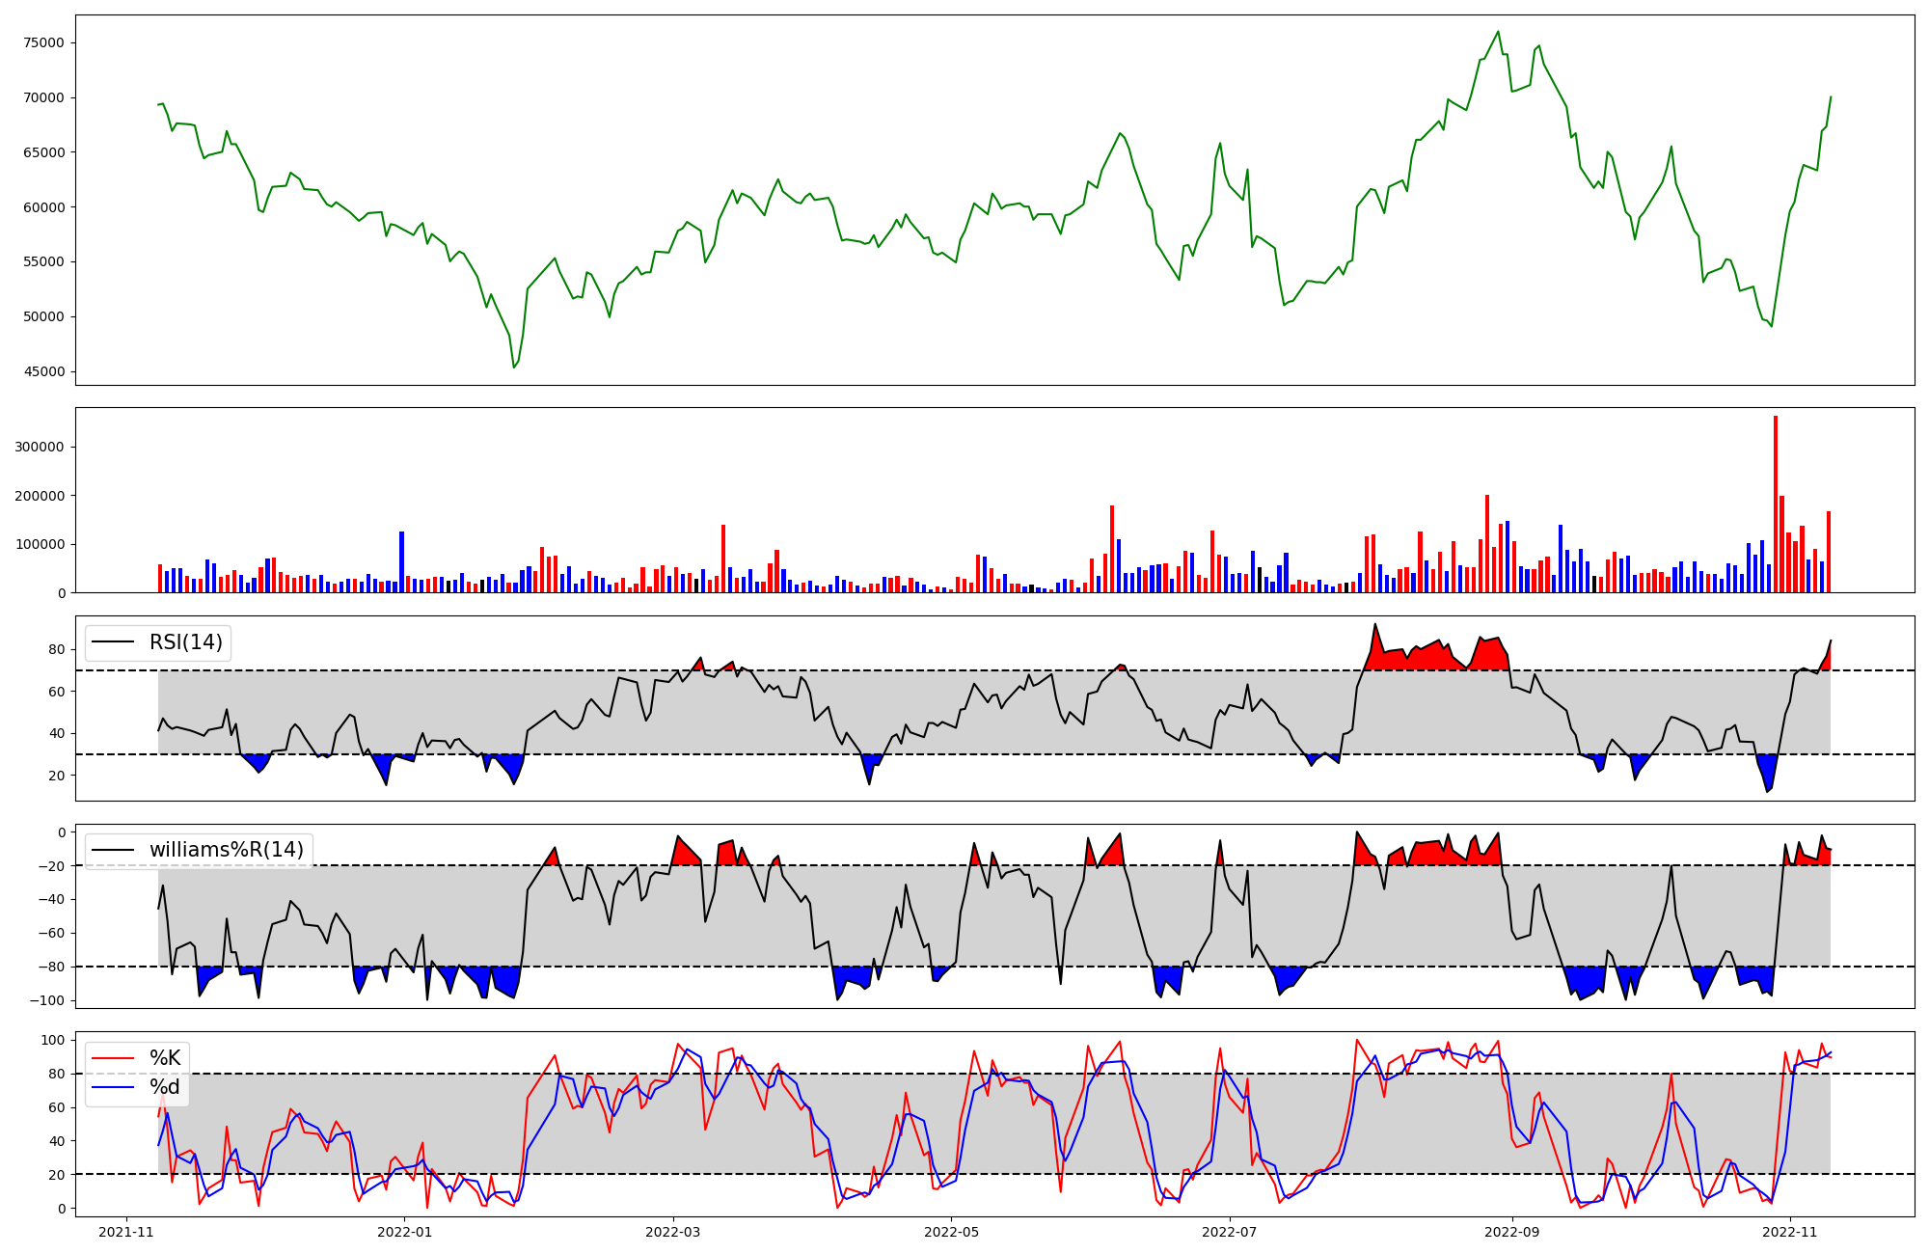Screen dimensions: 1929x1254
Task: Click the 2022-03 date tick label
Action: [673, 1232]
